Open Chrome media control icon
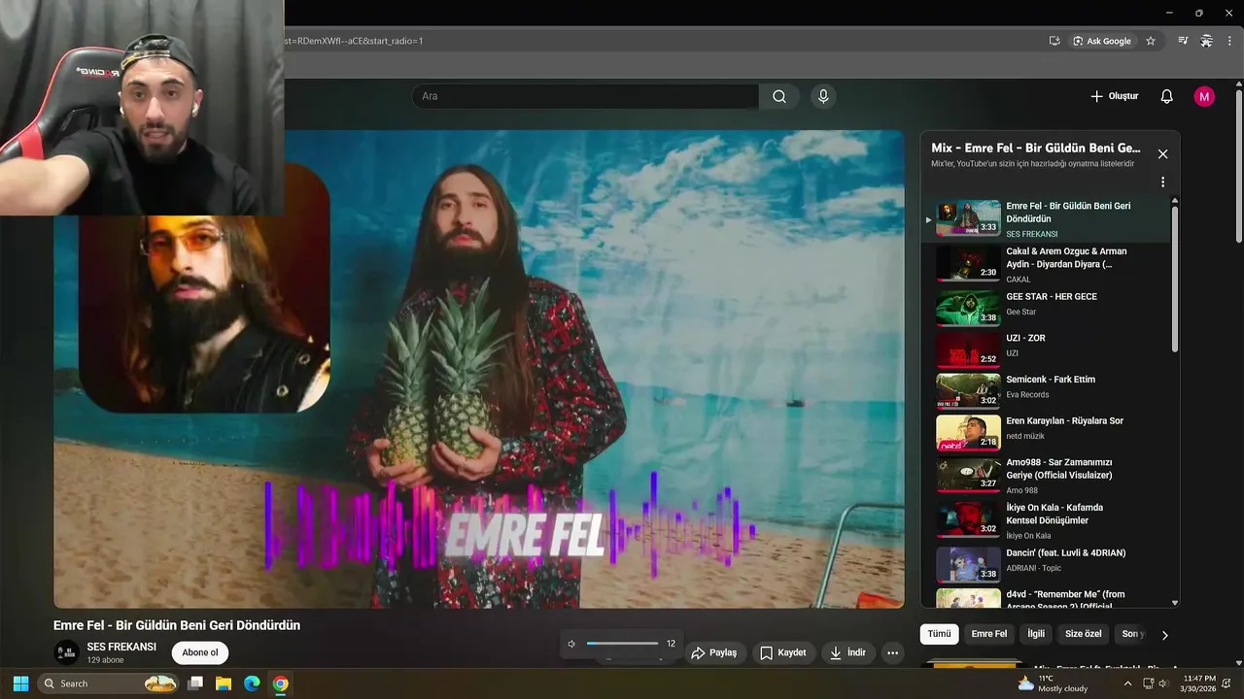The width and height of the screenshot is (1244, 699). click(x=1183, y=41)
